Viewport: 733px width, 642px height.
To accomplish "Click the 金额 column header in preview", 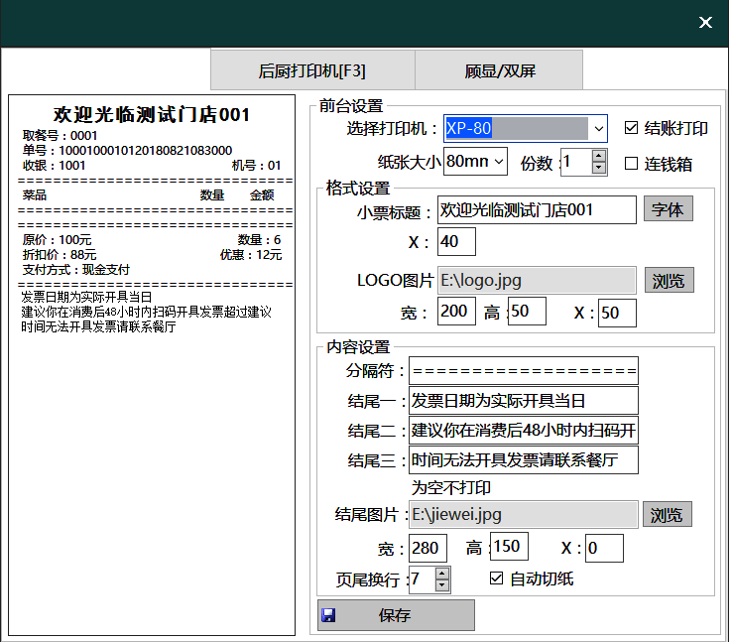I will (x=262, y=195).
